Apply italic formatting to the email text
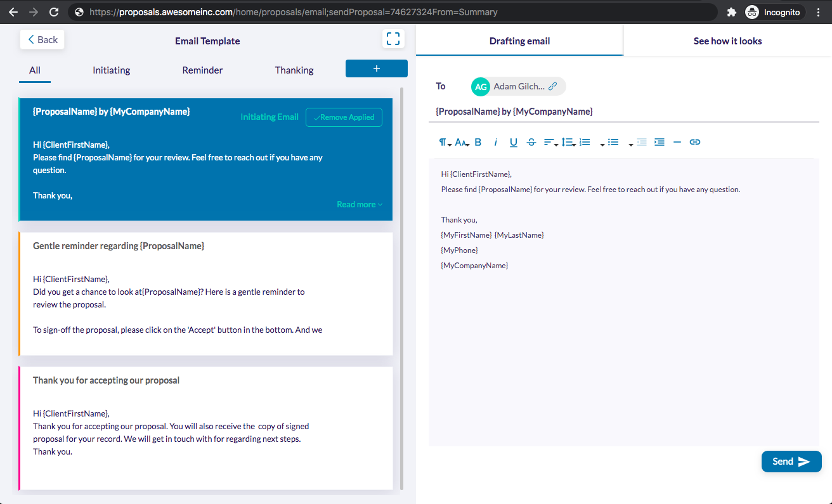832x504 pixels. pos(496,142)
